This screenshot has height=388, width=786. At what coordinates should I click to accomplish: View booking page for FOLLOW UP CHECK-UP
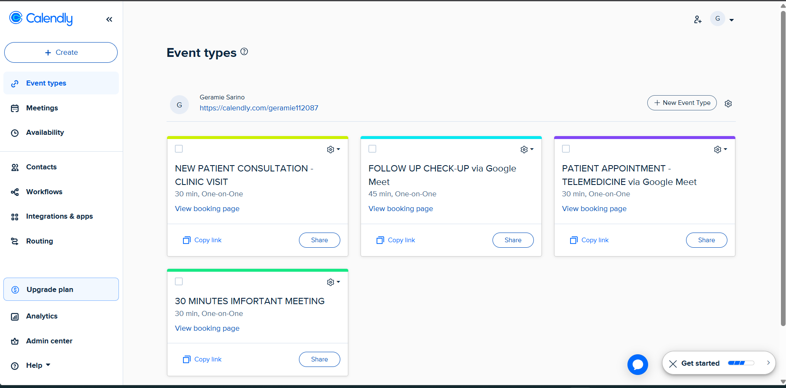tap(401, 209)
